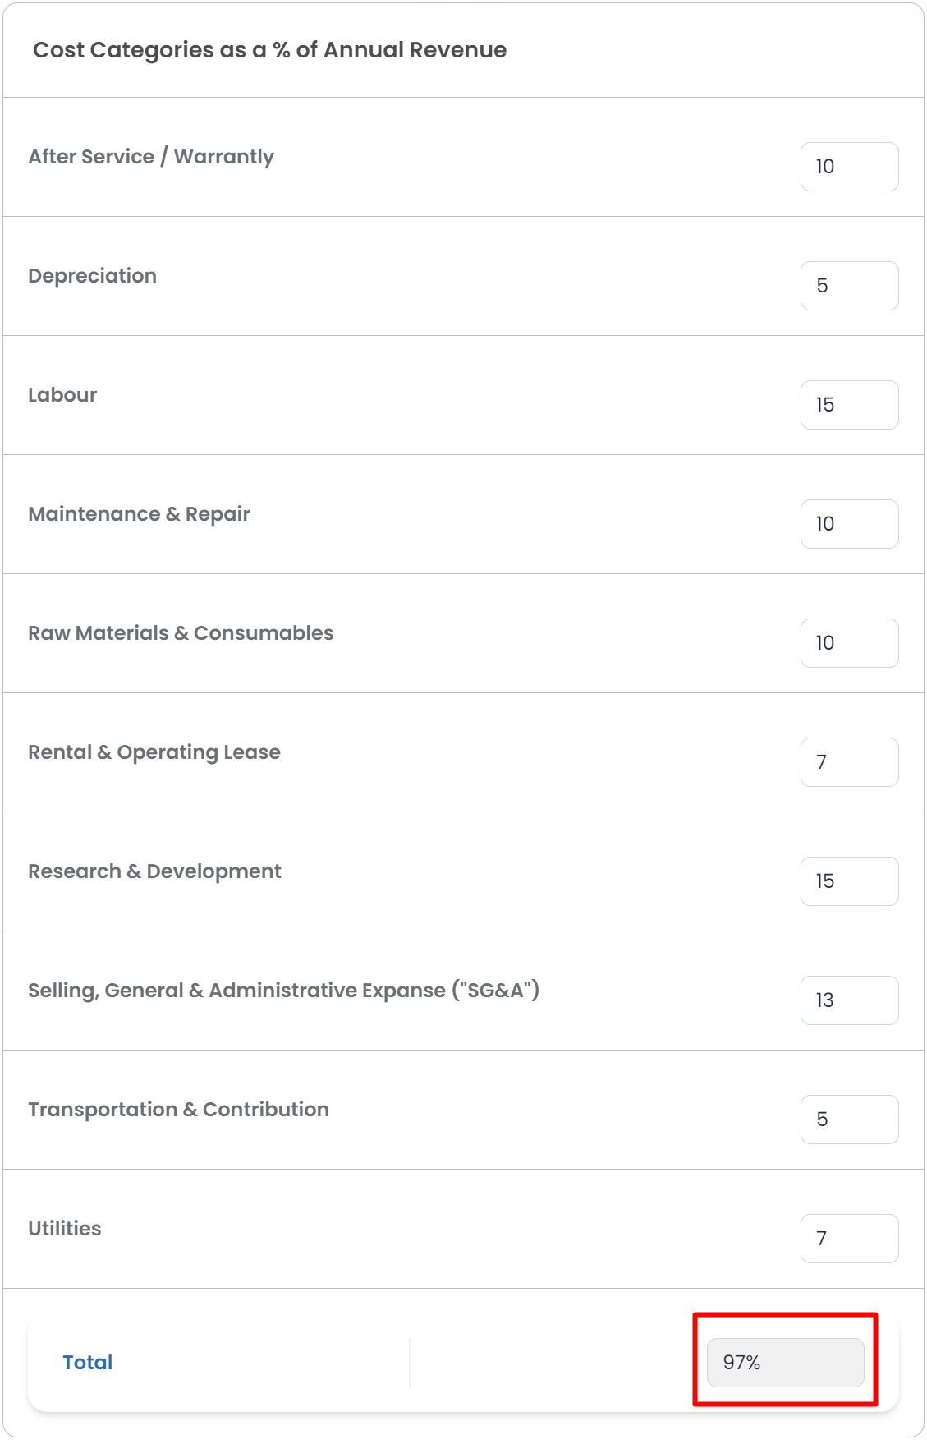Edit the Utilities percentage field

click(x=849, y=1239)
